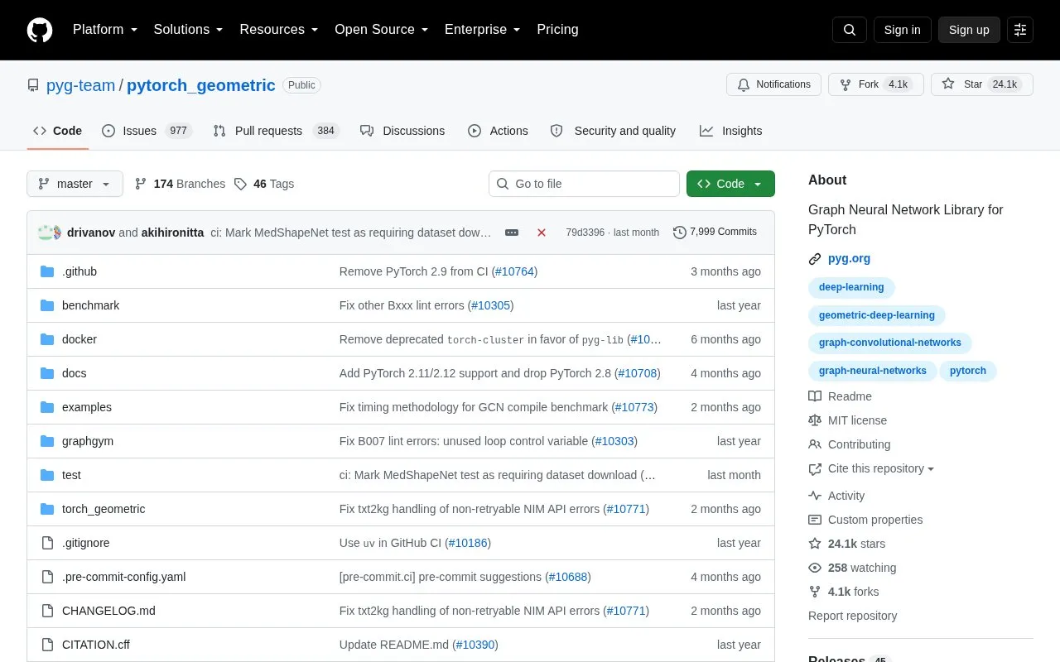The image size is (1060, 662).
Task: Click the Sign up button
Action: click(x=969, y=30)
